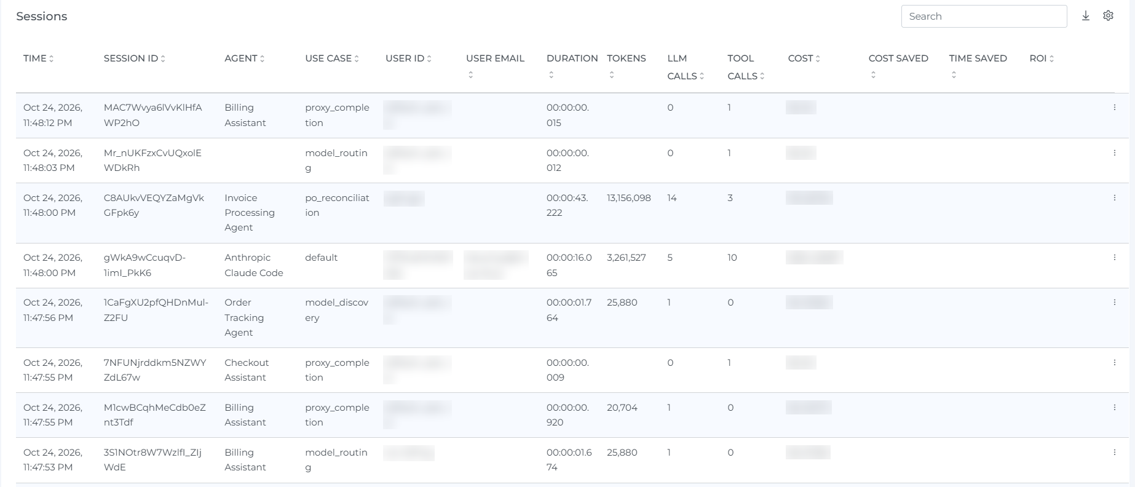
Task: Click the 00:00:43.222 duration value
Action: [567, 205]
